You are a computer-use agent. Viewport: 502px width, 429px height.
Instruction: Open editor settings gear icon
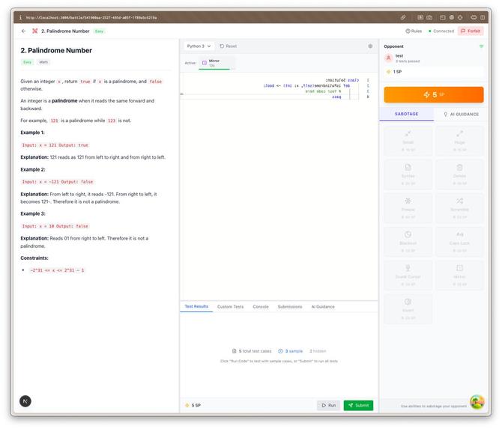(x=370, y=46)
